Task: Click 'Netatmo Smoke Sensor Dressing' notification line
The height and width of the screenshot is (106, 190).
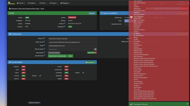Action: (x=145, y=58)
